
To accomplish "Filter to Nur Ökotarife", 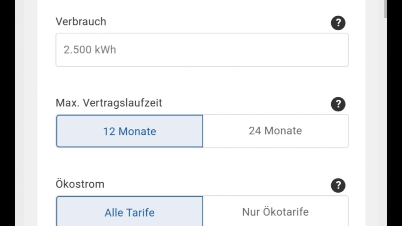I will pyautogui.click(x=275, y=212).
